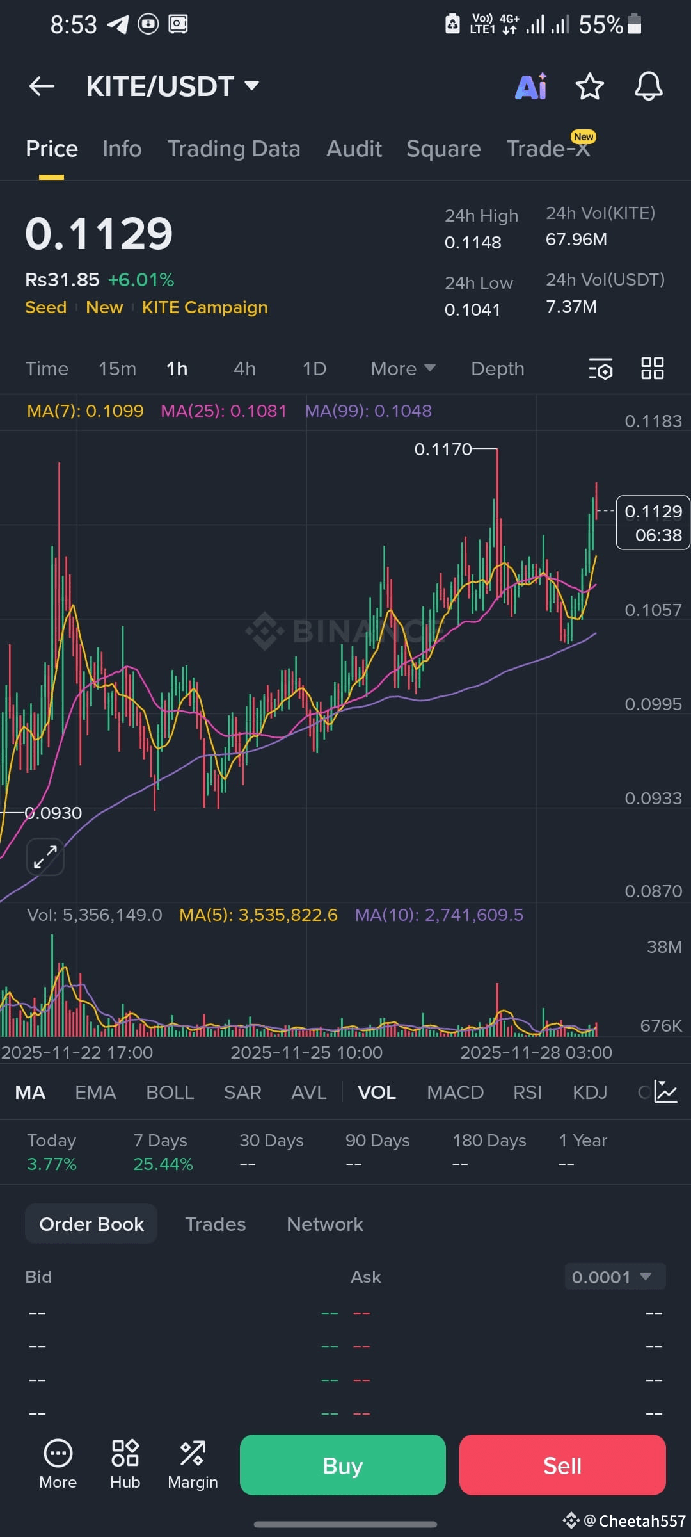Viewport: 691px width, 1537px height.
Task: Tap the Rs31.85 converted price
Action: click(x=62, y=279)
